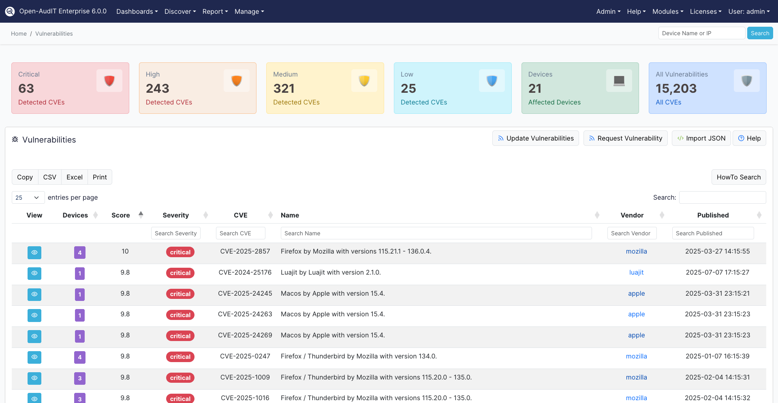Image resolution: width=778 pixels, height=403 pixels.
Task: Click the Device Name or IP search field
Action: coord(702,33)
